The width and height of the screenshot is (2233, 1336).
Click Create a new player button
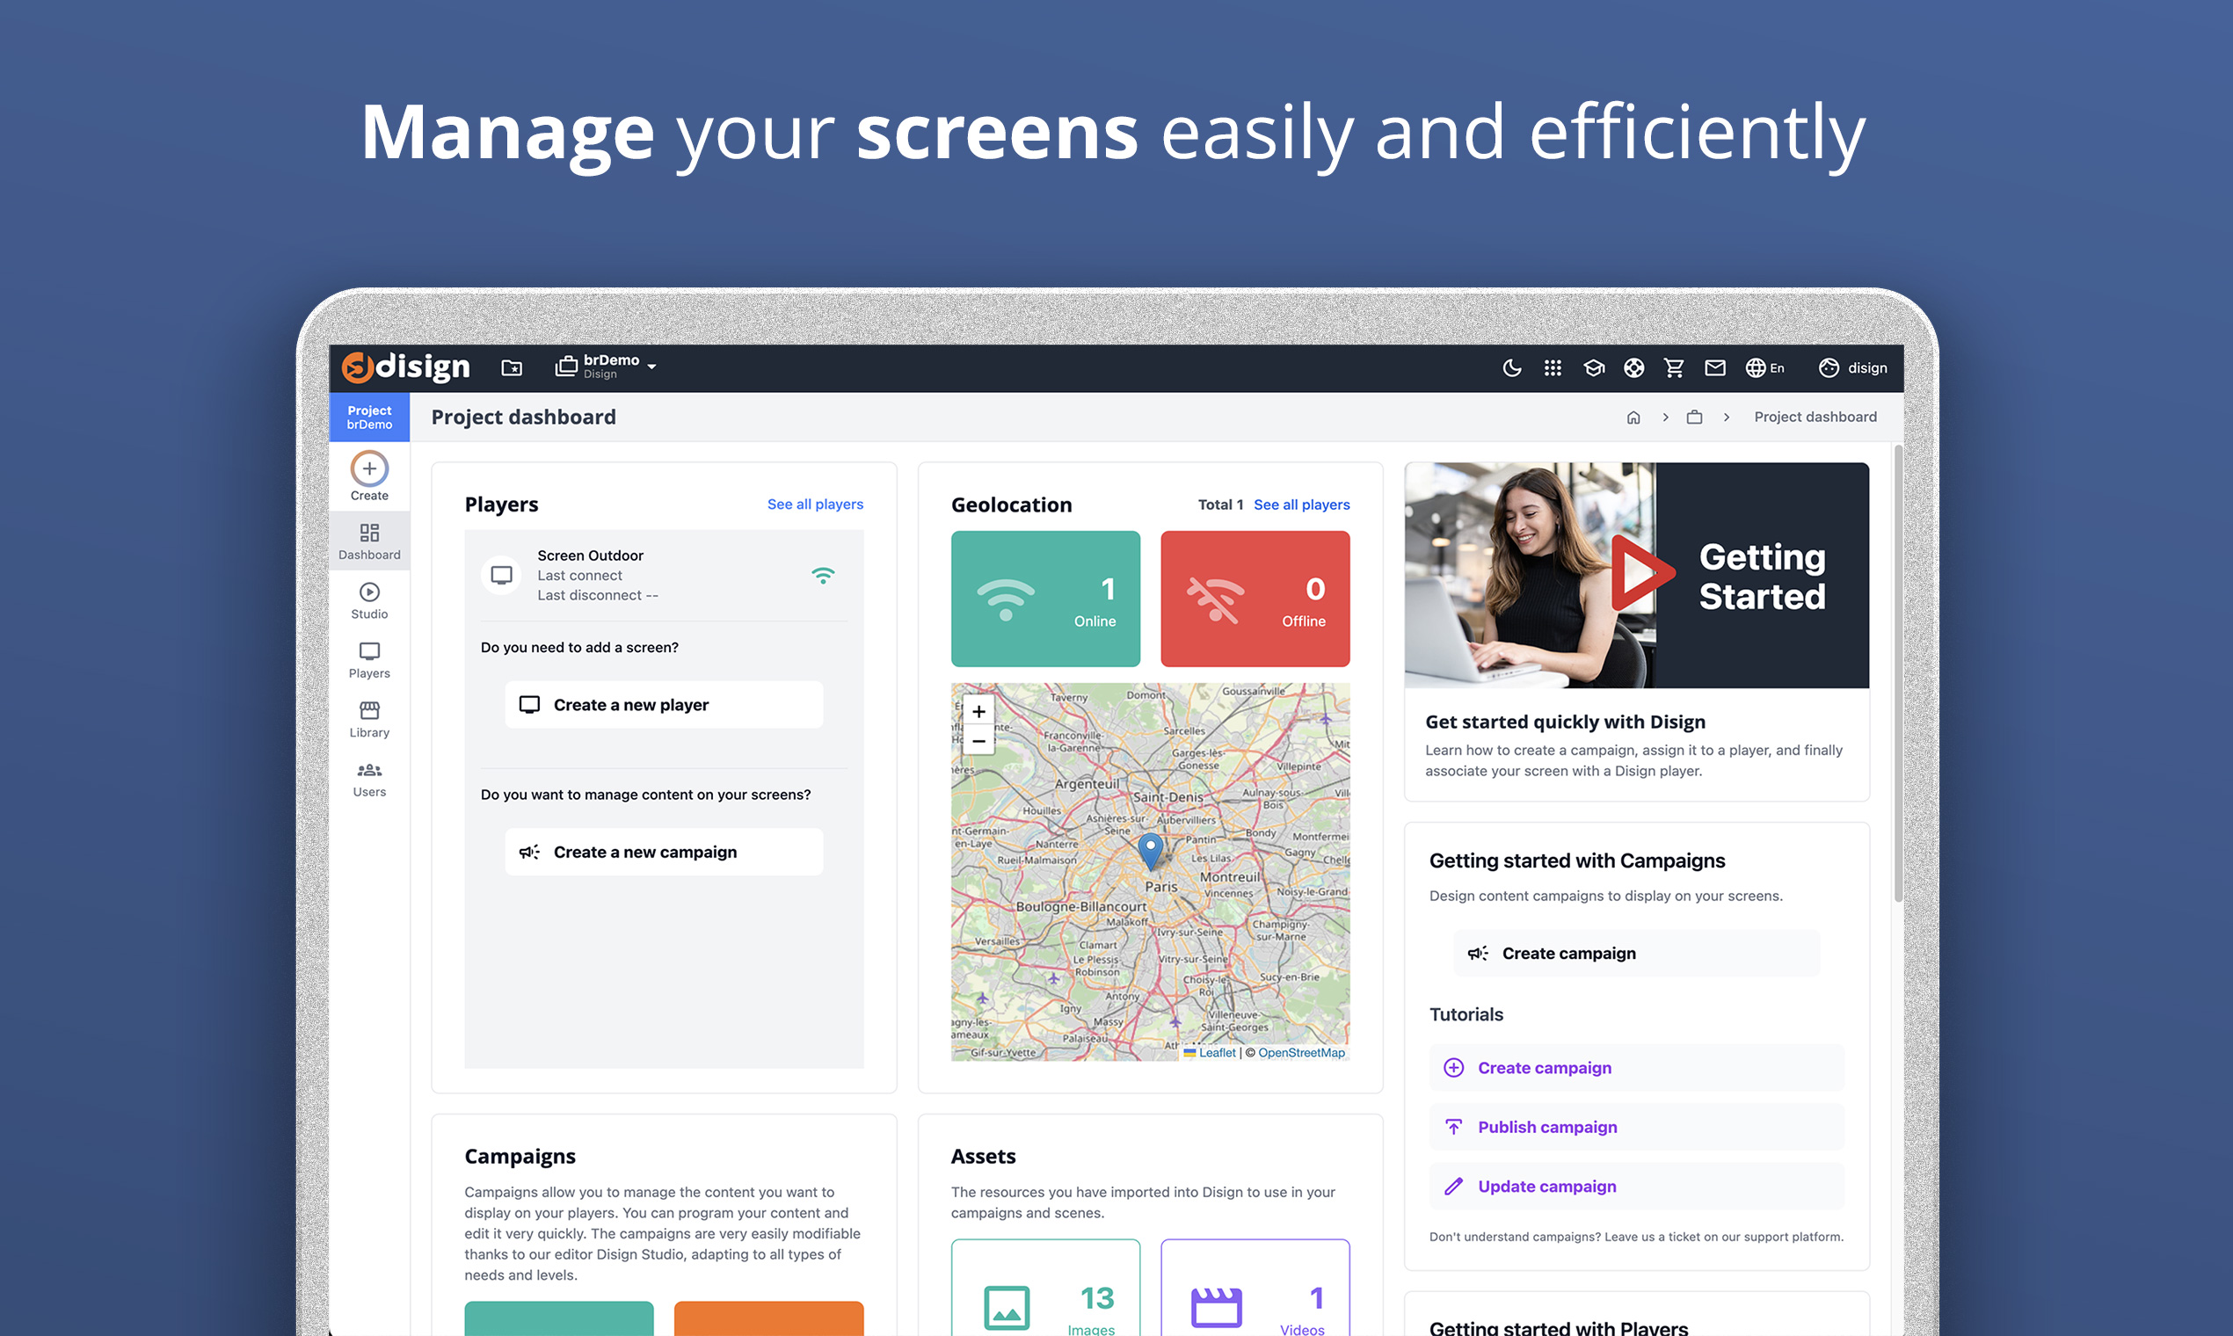click(x=664, y=705)
